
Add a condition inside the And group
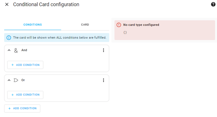[x=25, y=65]
